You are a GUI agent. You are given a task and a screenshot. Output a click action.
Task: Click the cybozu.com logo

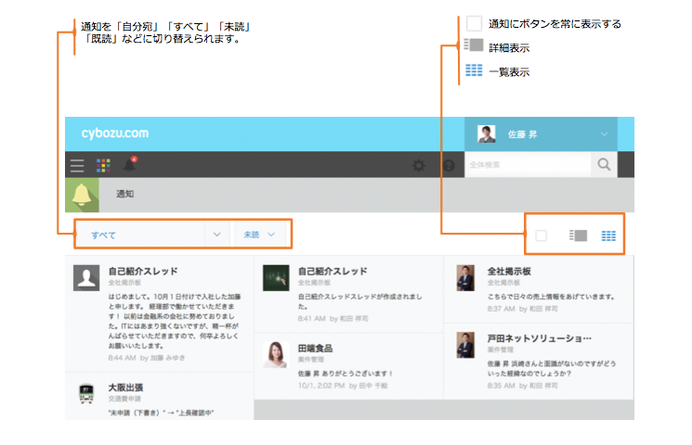[114, 133]
